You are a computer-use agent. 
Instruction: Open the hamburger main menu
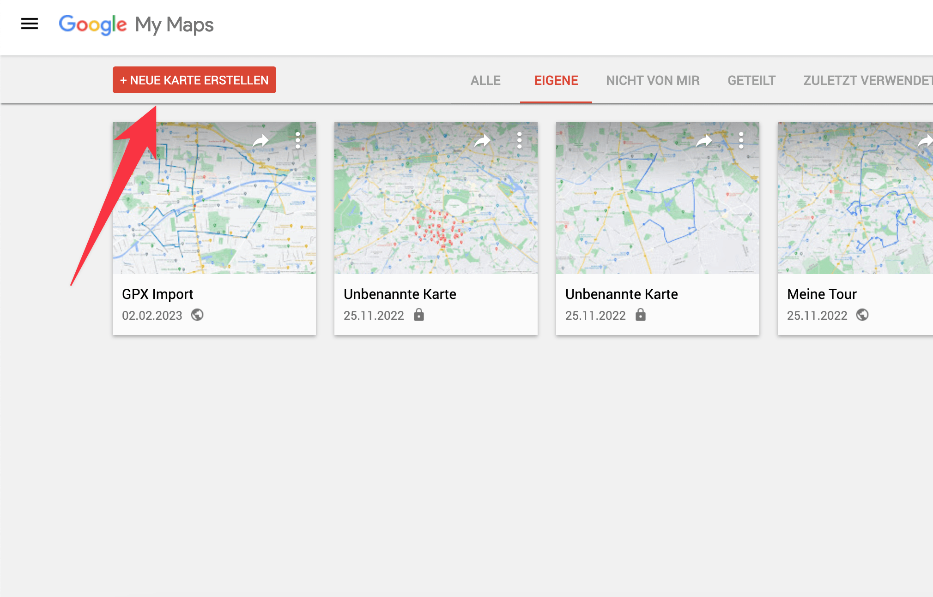(x=30, y=24)
